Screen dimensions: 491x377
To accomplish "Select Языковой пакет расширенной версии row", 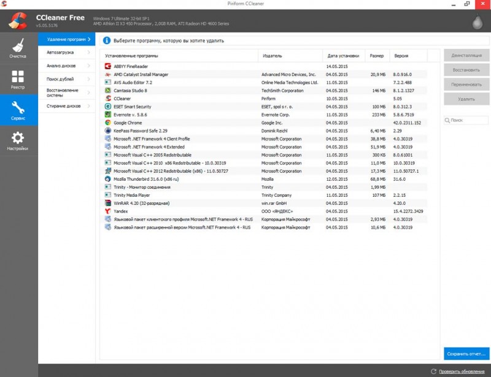I will pos(265,227).
